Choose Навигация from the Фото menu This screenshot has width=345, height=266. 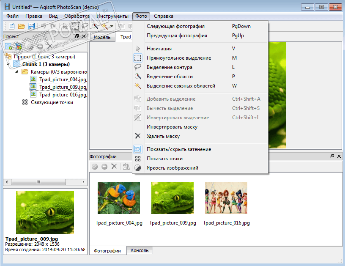click(x=200, y=48)
